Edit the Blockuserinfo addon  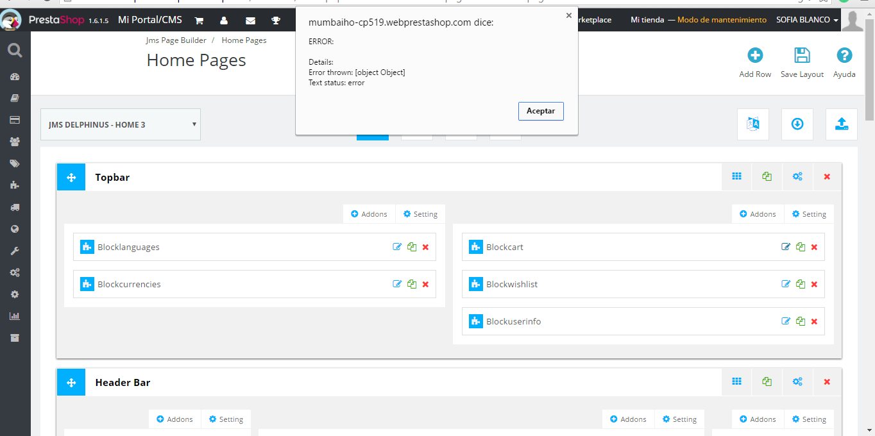786,321
